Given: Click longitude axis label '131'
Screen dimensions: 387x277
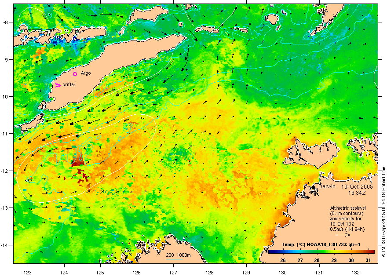Looking at the screenshot, I should [x=319, y=273].
